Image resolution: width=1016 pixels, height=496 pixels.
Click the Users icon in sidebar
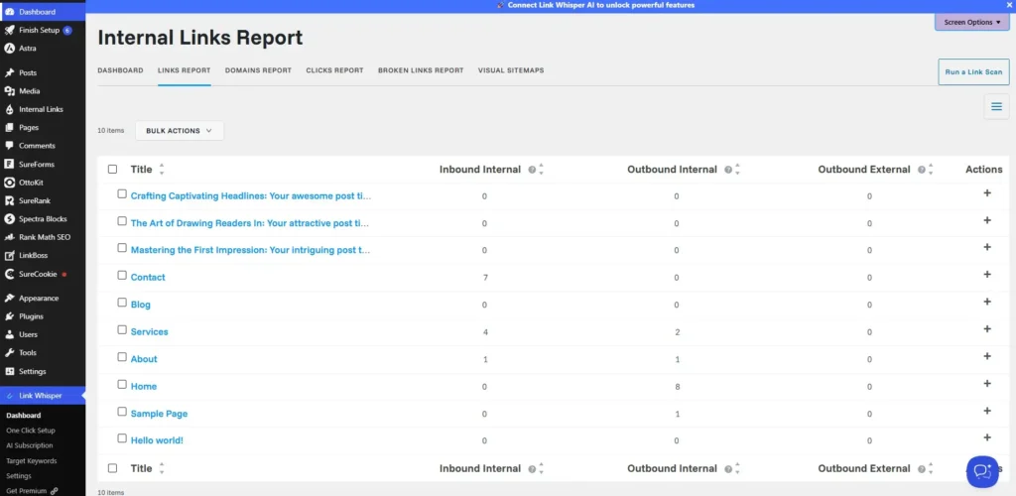point(10,334)
